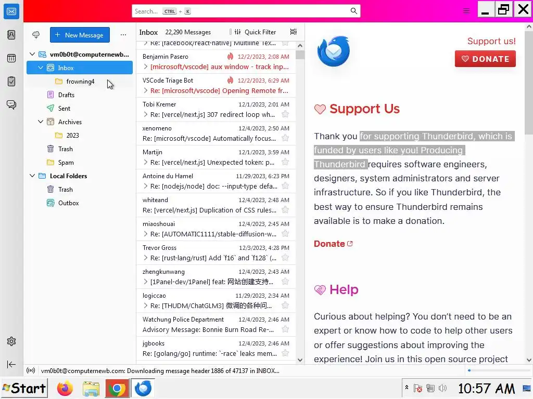
Task: Expand the logiccao message thread
Action: point(146,305)
